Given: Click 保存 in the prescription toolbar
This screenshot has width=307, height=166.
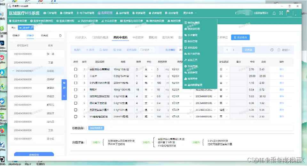Looking at the screenshot, I should point(104,50).
